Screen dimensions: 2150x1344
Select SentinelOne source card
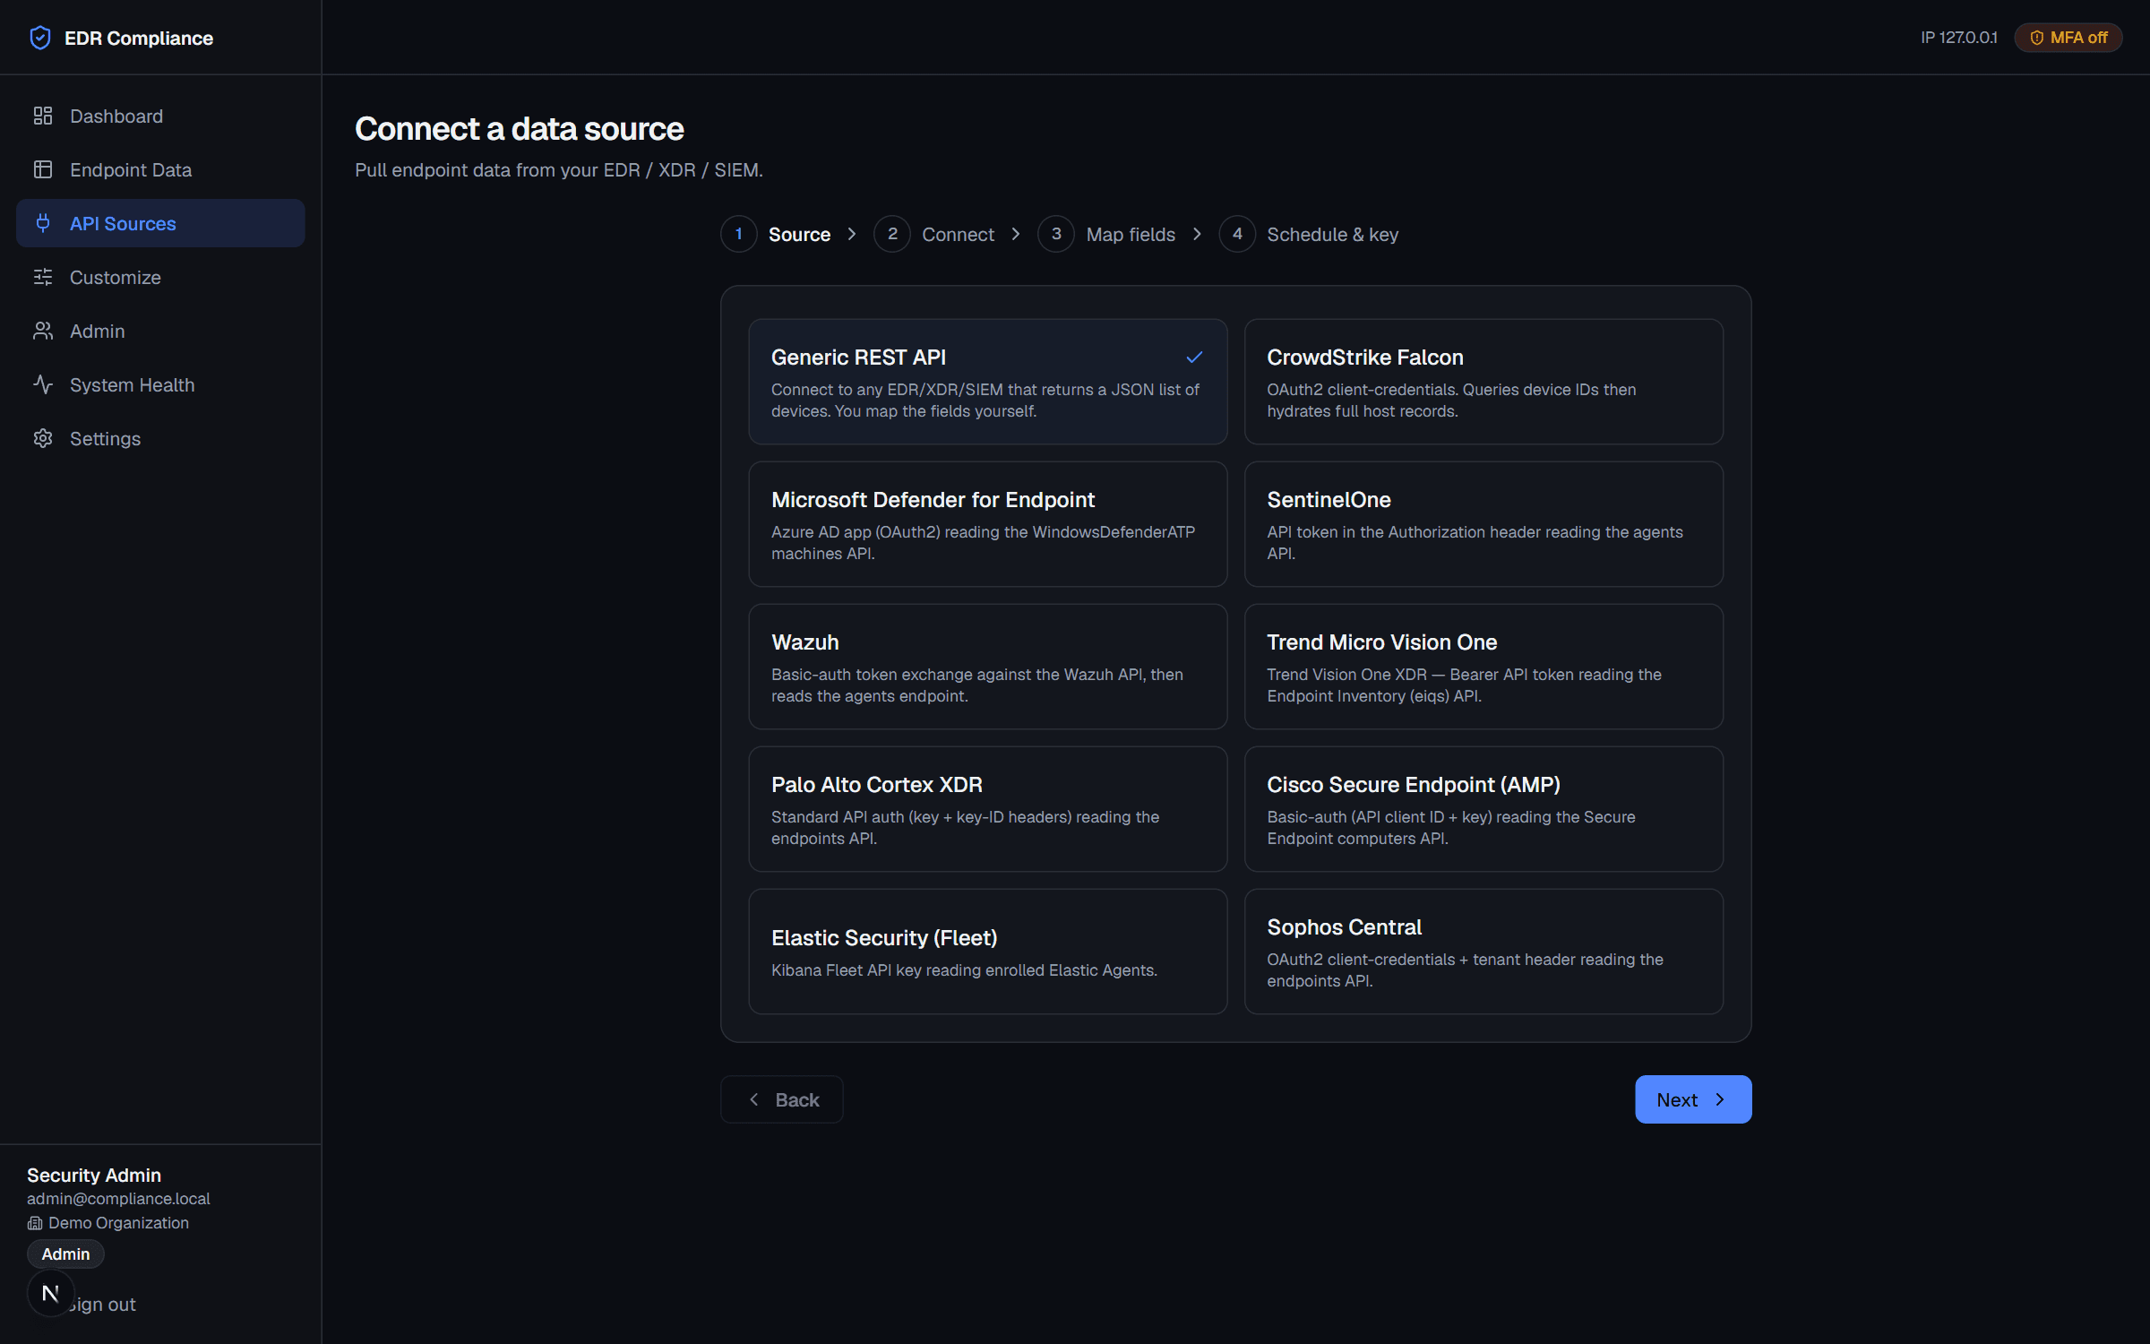(1483, 524)
